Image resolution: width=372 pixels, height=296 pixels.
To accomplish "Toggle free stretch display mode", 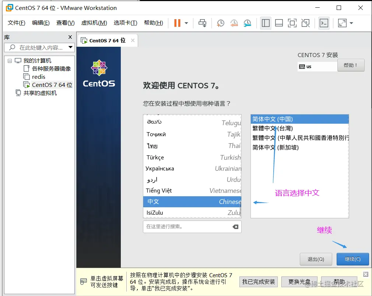I will click(343, 23).
